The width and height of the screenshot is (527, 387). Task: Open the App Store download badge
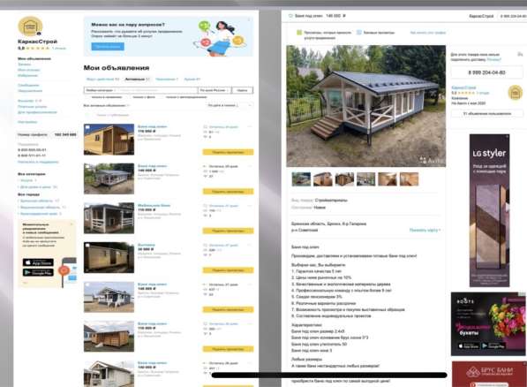38,262
